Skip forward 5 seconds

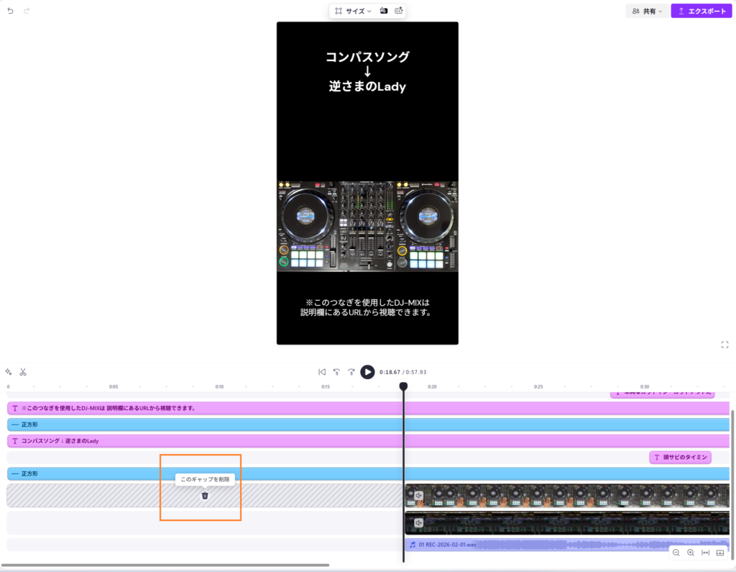pyautogui.click(x=351, y=372)
